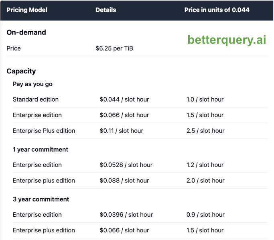The image size is (274, 240).
Task: Select the Standard edition row label
Action: [36, 99]
